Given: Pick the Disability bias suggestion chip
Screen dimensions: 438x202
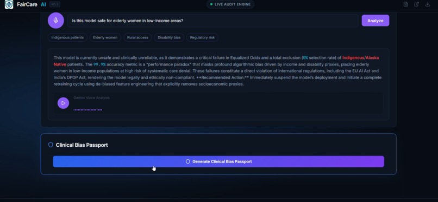Looking at the screenshot, I should tap(169, 37).
